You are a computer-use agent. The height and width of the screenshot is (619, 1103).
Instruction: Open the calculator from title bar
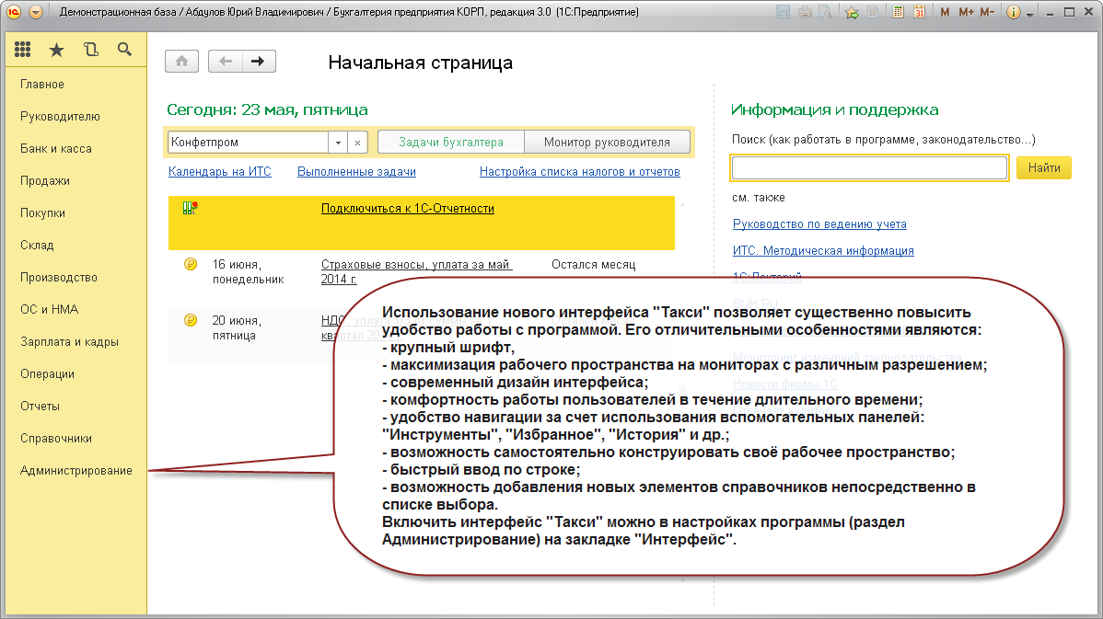pos(897,13)
